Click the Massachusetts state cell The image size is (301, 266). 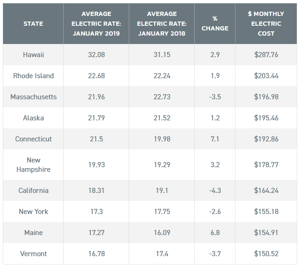coord(33,97)
